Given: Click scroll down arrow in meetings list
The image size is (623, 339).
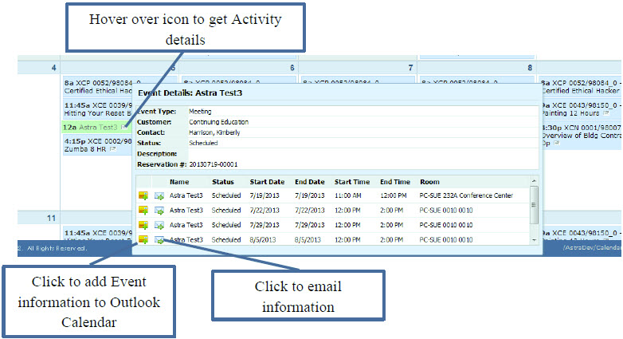Looking at the screenshot, I should coord(534,239).
